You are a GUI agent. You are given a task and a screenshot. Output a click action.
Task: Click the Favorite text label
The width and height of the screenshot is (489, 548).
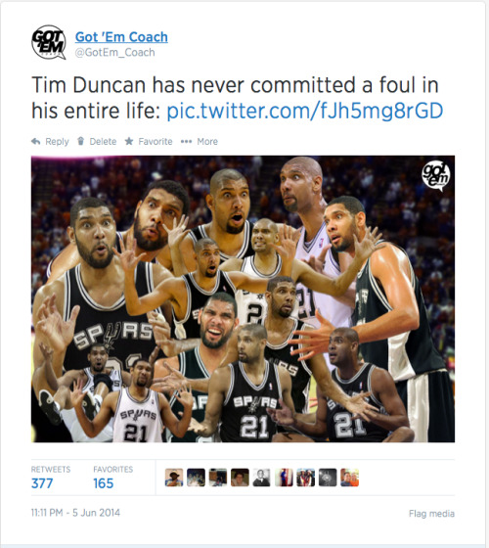coord(156,141)
